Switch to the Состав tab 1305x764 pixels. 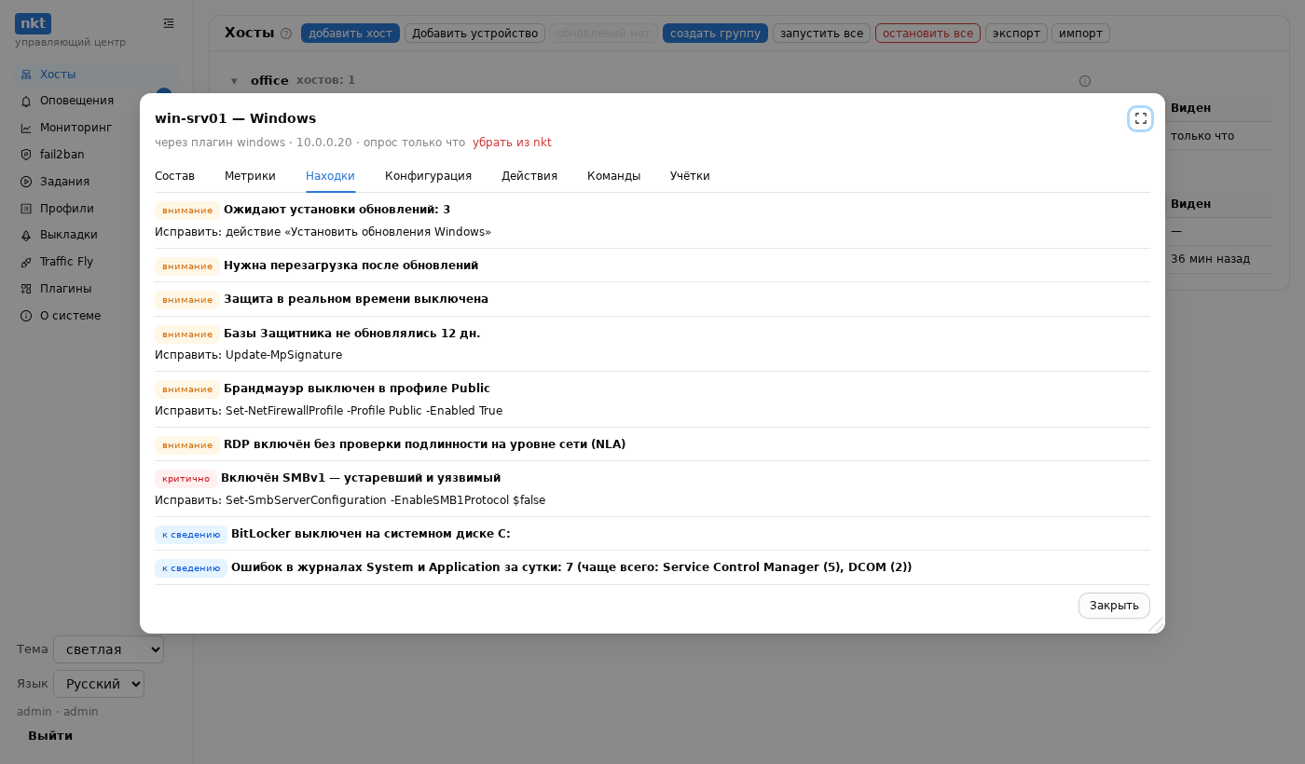174,176
